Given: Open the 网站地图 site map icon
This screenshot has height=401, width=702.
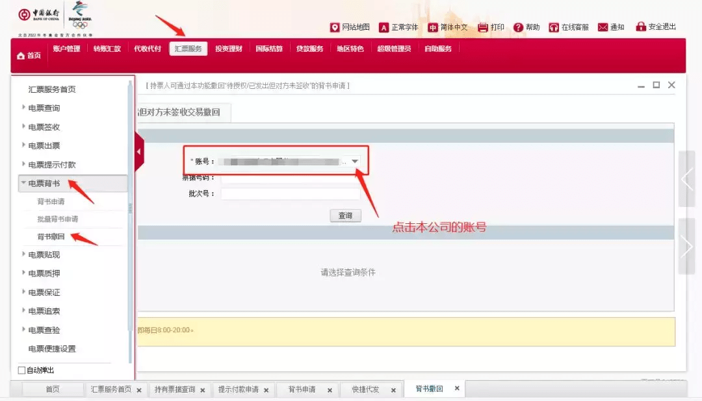Looking at the screenshot, I should pos(335,27).
